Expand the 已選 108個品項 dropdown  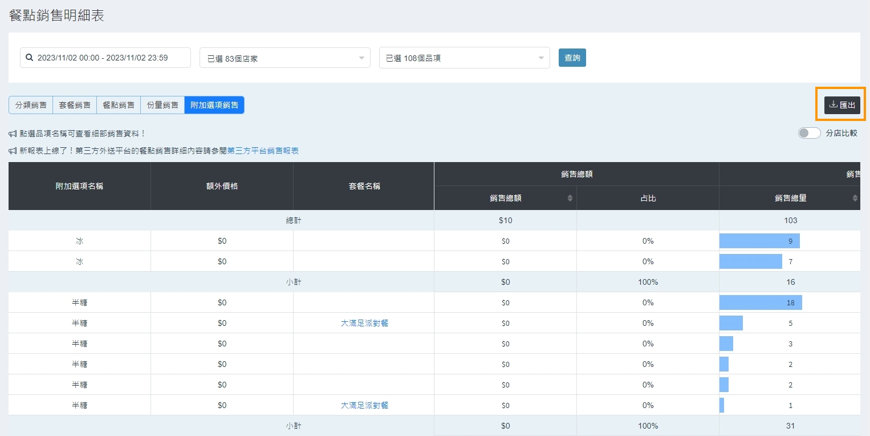tap(464, 58)
